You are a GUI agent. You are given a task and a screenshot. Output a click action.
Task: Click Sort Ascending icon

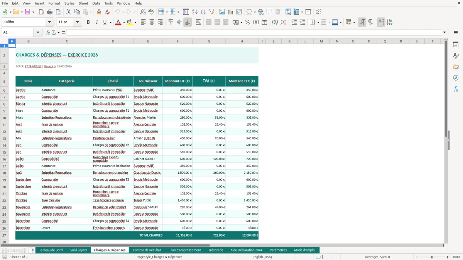pos(195,12)
